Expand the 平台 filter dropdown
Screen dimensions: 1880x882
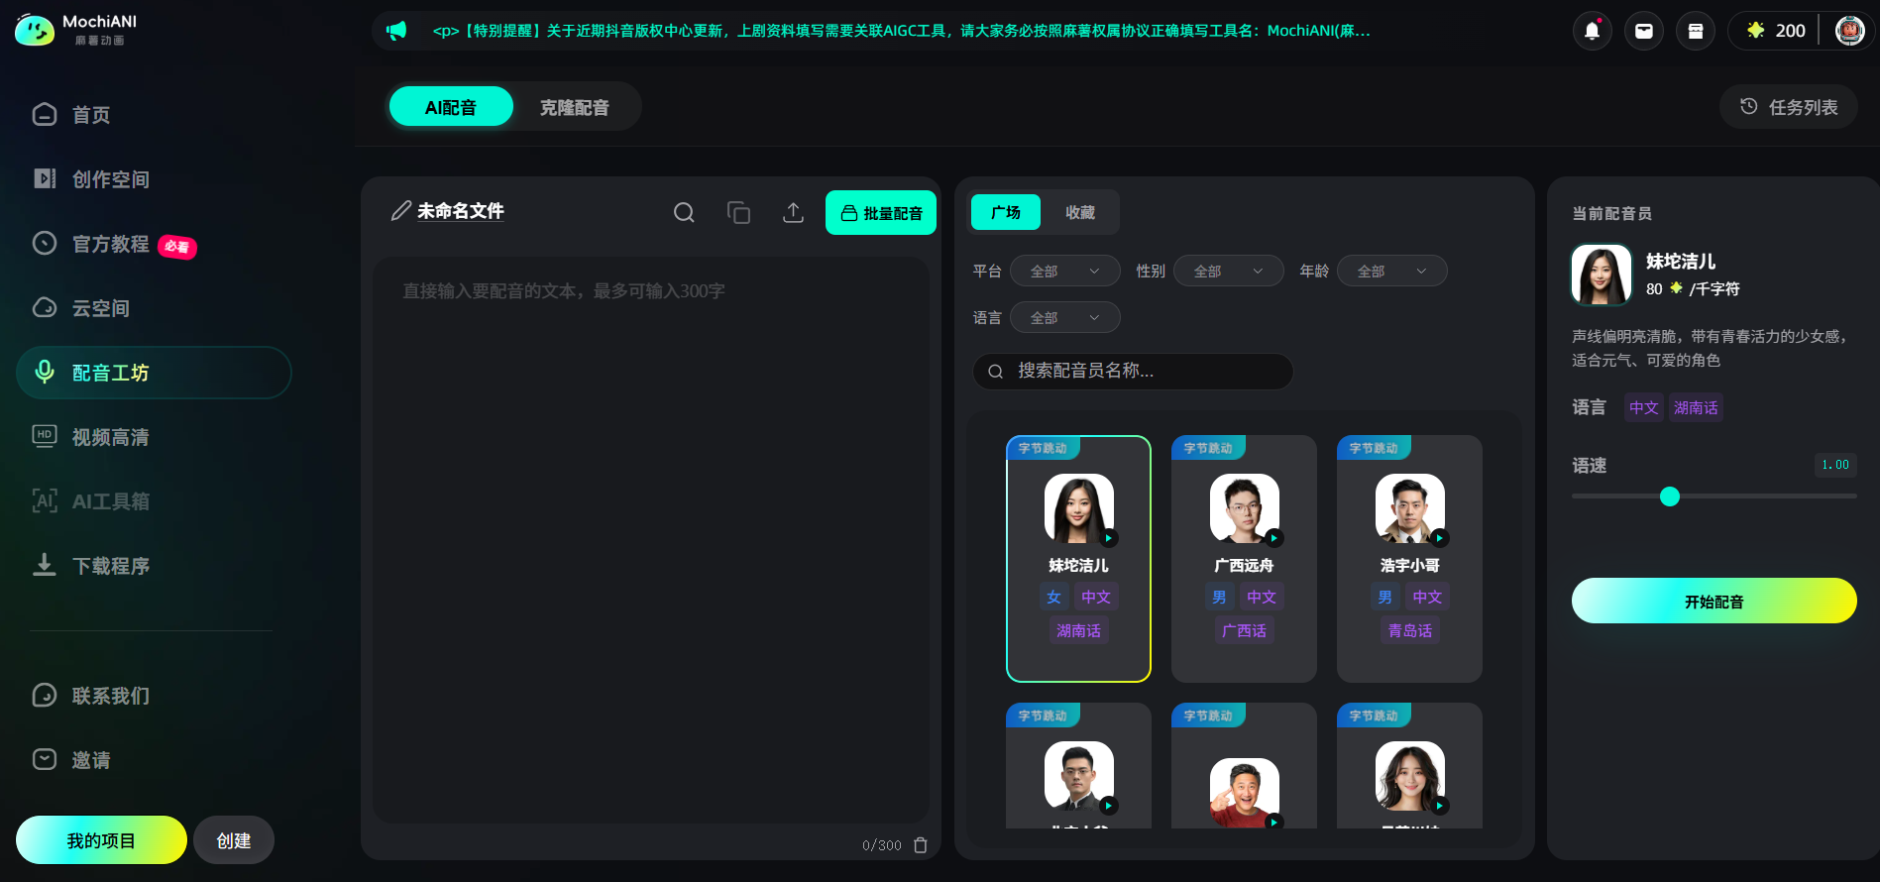pos(1065,271)
